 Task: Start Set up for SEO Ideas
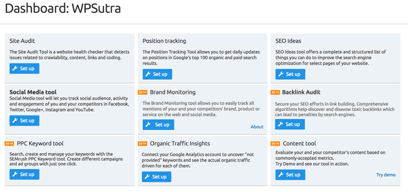[x=290, y=74]
